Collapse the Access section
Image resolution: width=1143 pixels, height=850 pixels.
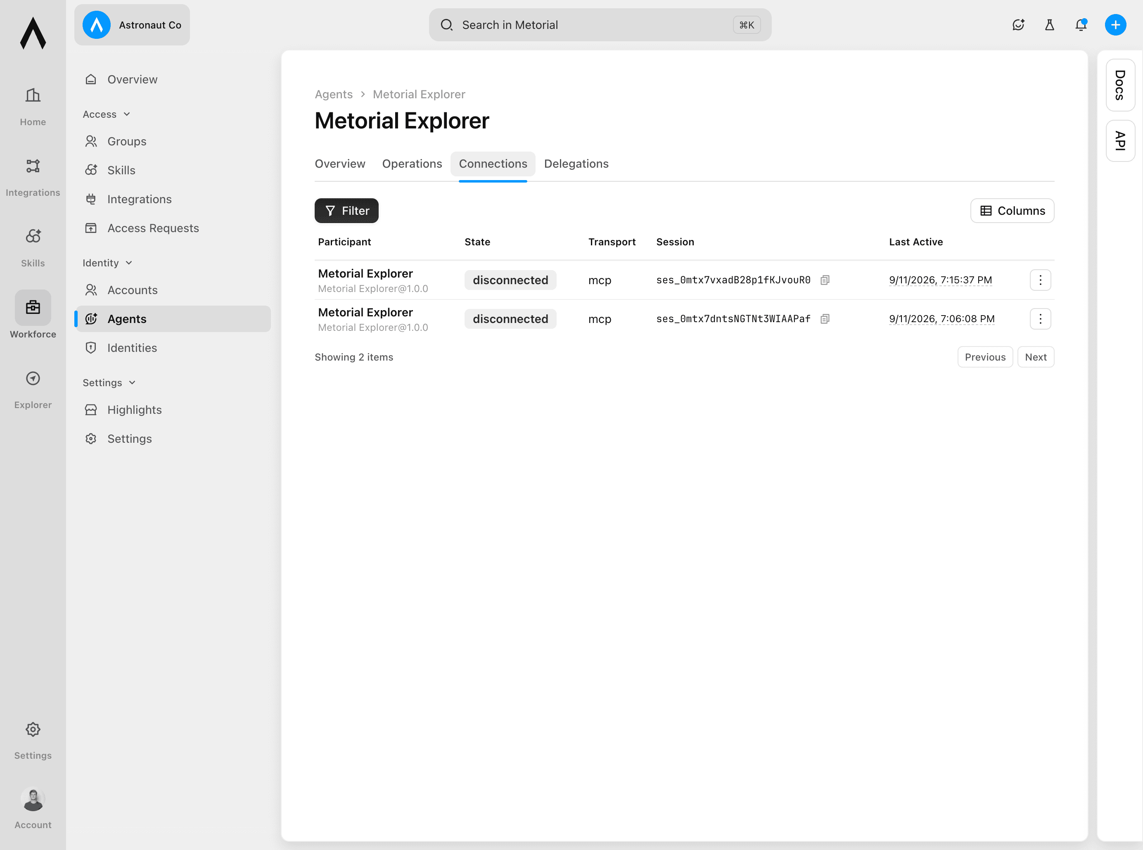pyautogui.click(x=107, y=114)
